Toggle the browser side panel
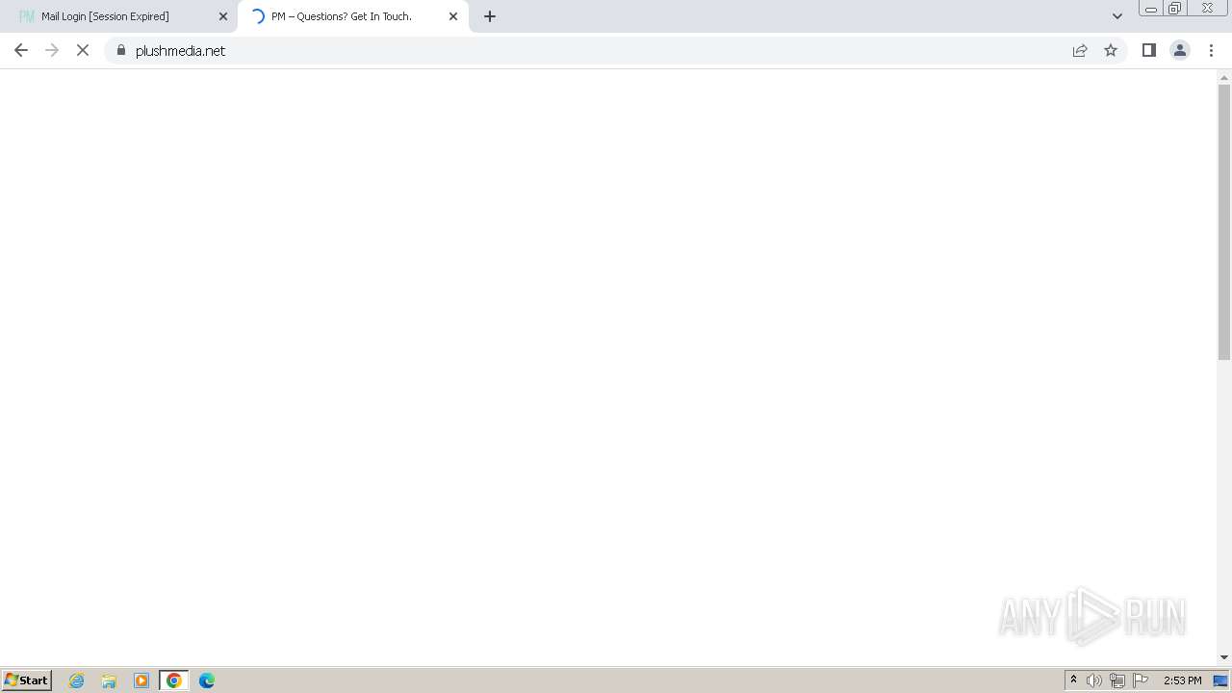Screen dimensions: 1232x693 1149,50
